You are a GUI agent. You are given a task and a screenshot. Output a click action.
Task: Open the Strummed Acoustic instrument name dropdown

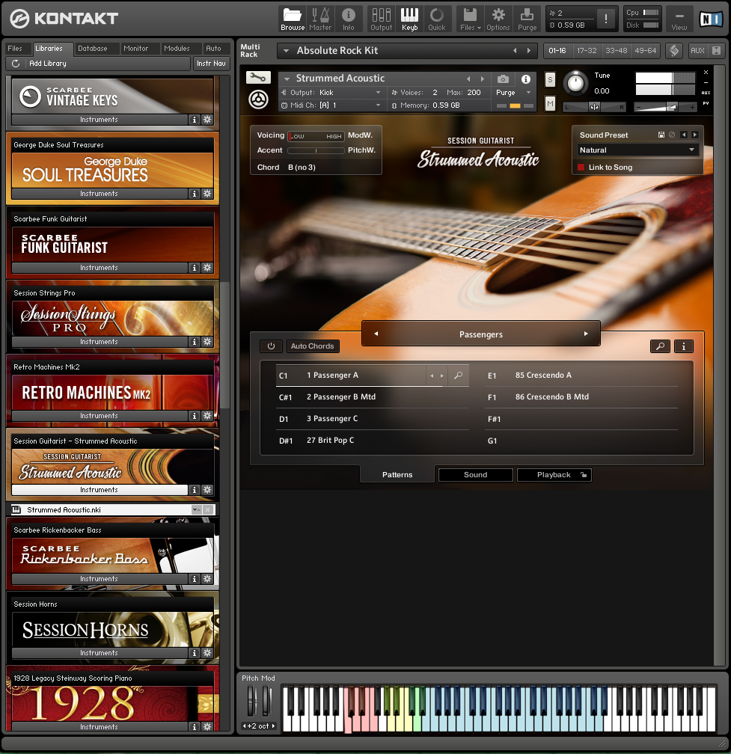[287, 79]
